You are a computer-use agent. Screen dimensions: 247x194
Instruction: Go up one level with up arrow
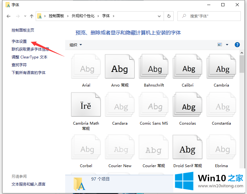coord(32,16)
